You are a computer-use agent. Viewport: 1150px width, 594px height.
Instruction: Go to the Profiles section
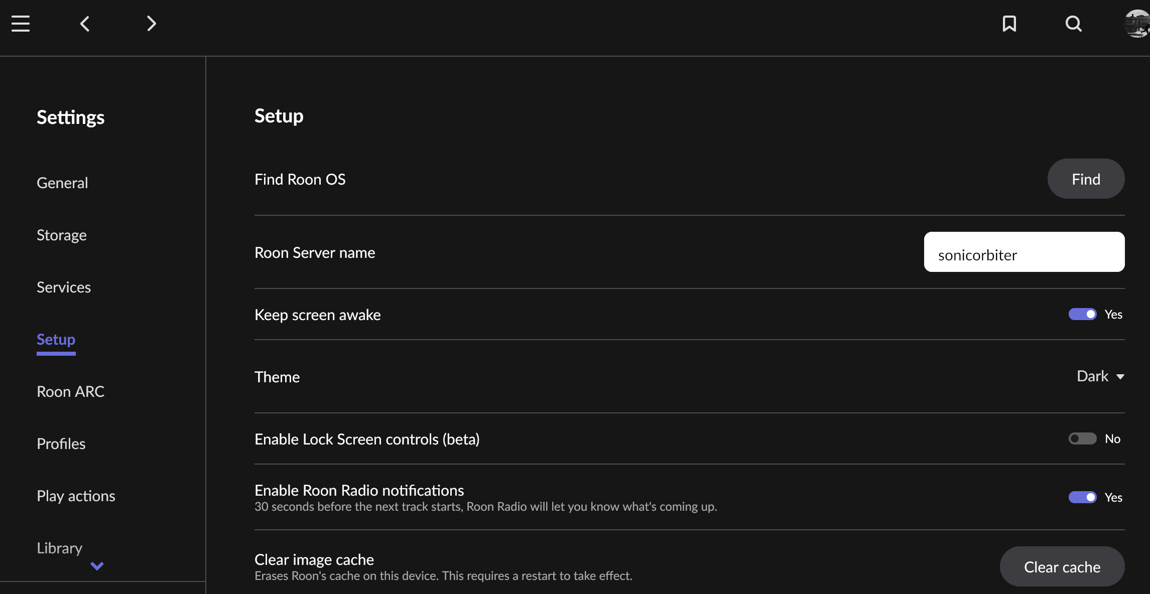coord(61,443)
